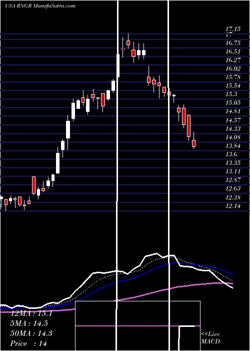Select the Price : 14 readout
Viewport: 250px width, 351px height.
click(29, 343)
